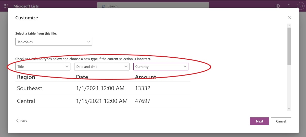Click the scrollbar down arrow in dialog
This screenshot has height=137, width=306.
(289, 109)
